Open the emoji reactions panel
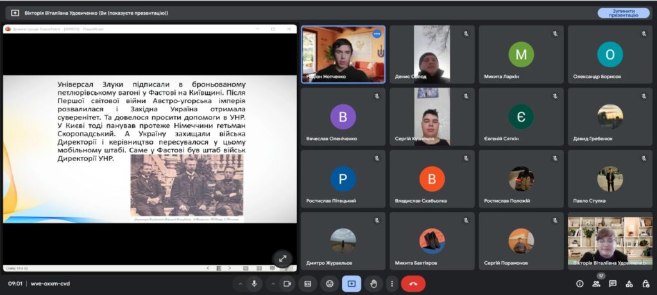Screen dimensions: 657x295 (x=330, y=283)
